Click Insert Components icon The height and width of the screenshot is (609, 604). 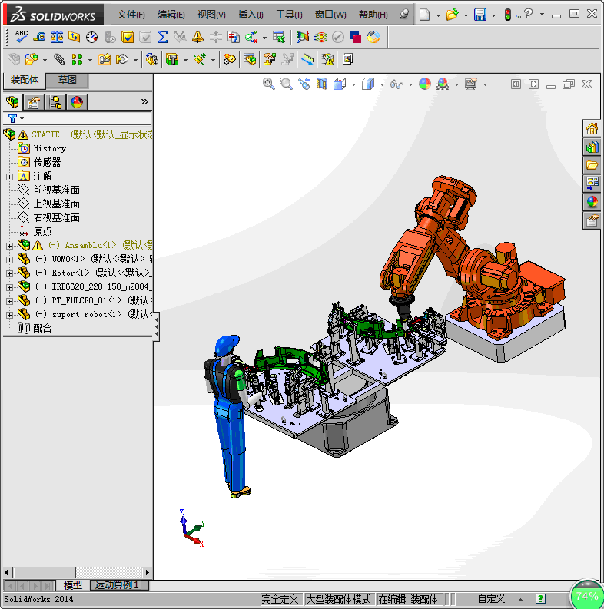[32, 59]
